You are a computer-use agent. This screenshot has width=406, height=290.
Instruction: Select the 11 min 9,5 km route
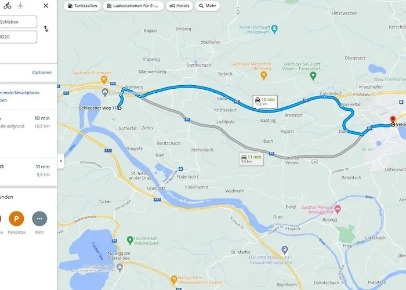28,171
